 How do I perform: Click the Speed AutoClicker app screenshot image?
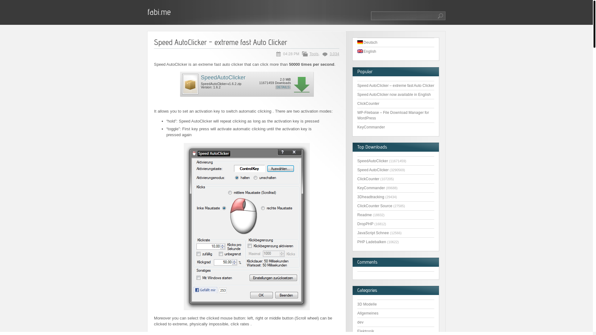click(247, 226)
